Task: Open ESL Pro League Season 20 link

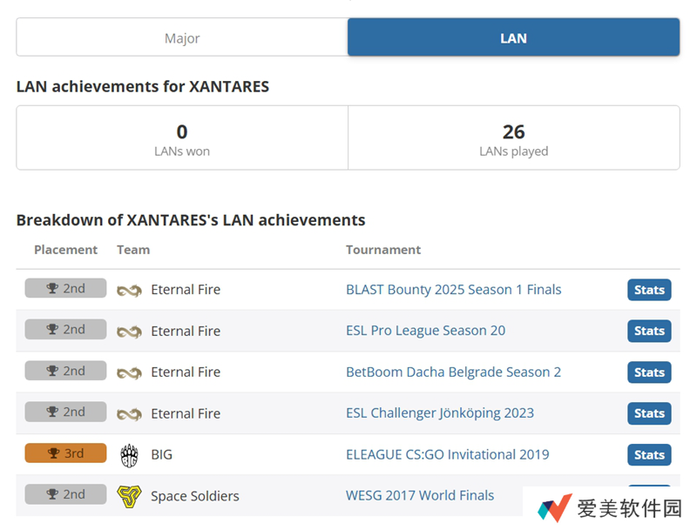Action: tap(425, 331)
